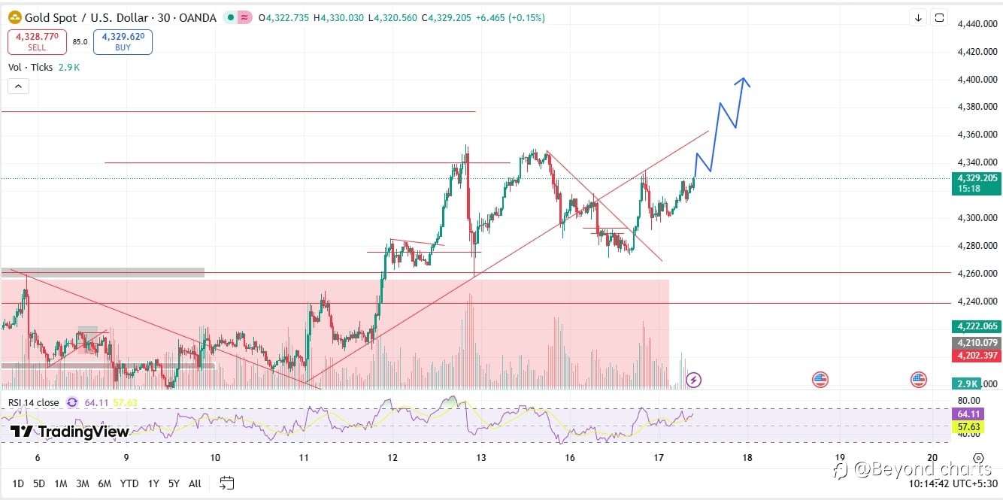This screenshot has height=500, width=1003.
Task: Open the Gold Spot symbol logo
Action: (14, 17)
